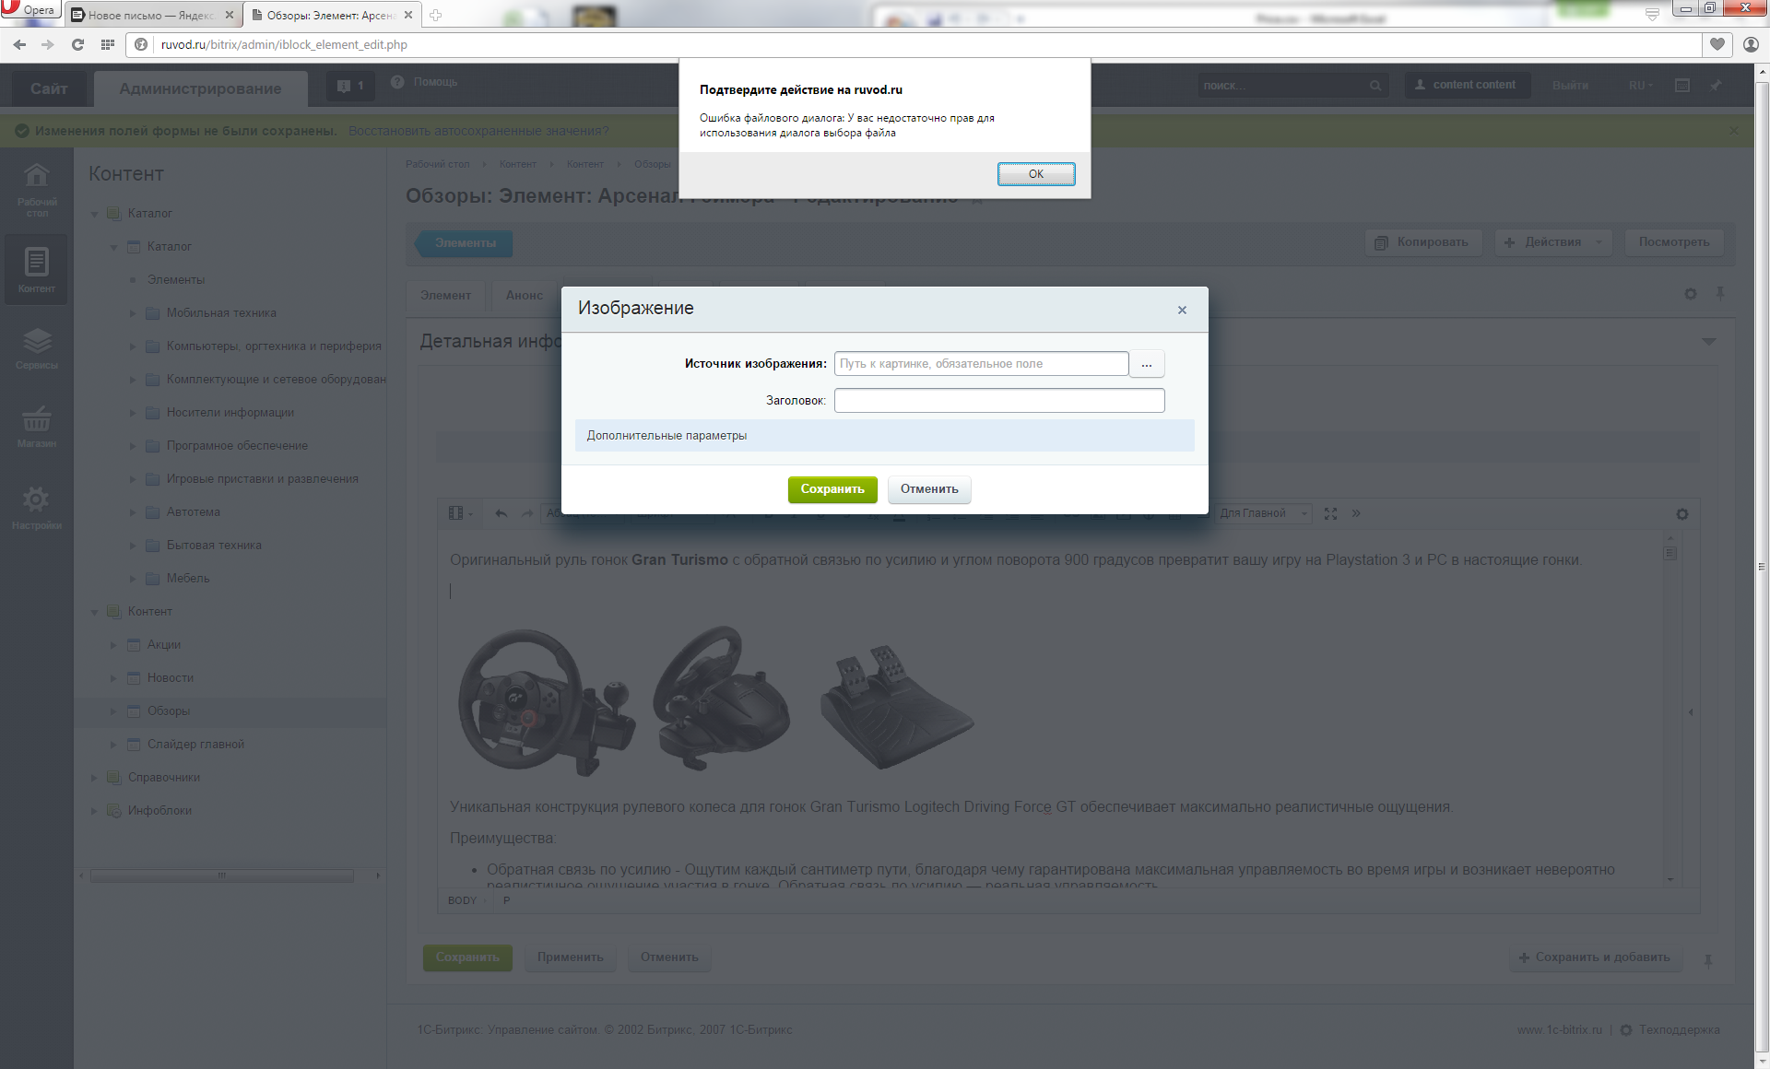Click the Элементы back button
1770x1069 pixels.
463,243
